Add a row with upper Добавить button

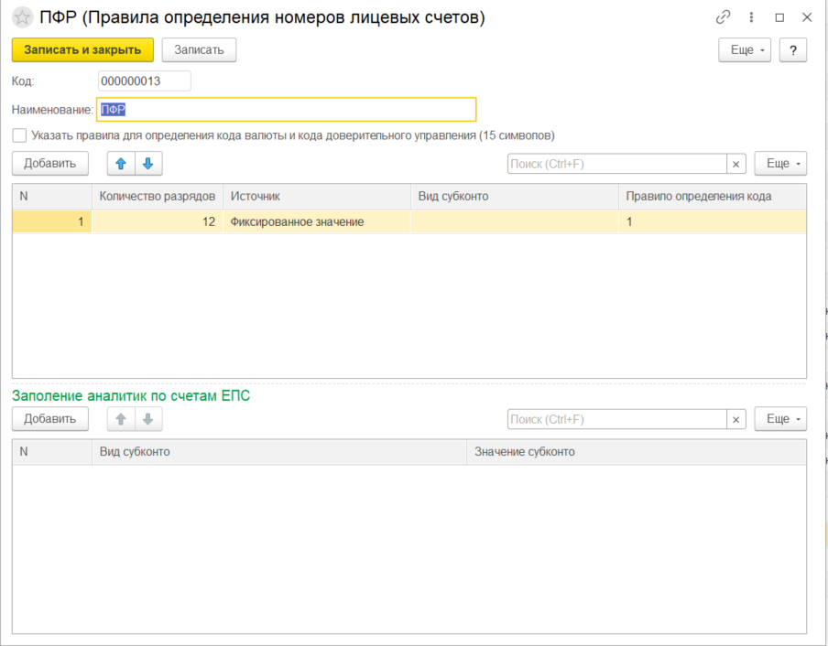coord(50,163)
